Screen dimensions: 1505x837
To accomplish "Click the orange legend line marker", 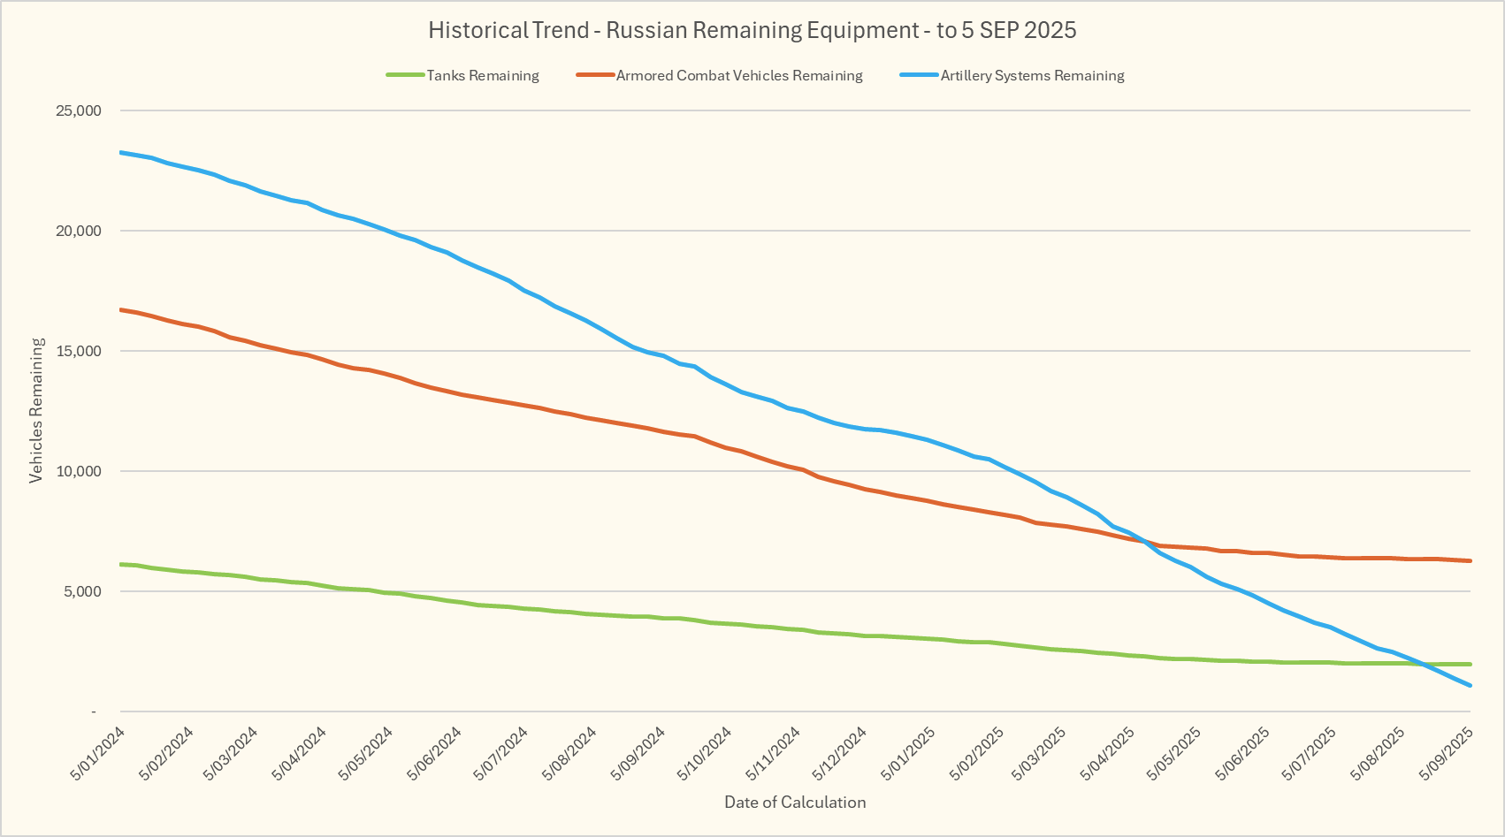I will point(595,76).
